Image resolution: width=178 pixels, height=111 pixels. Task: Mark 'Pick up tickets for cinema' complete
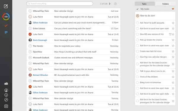coord(137,40)
